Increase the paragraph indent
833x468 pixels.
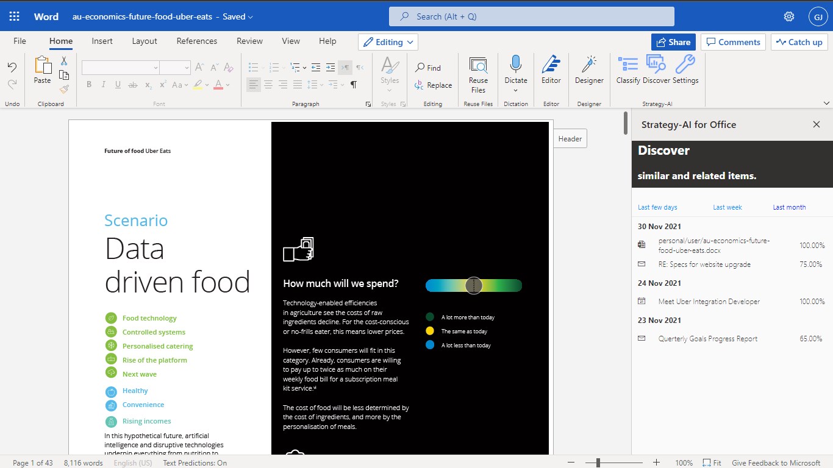click(x=331, y=67)
